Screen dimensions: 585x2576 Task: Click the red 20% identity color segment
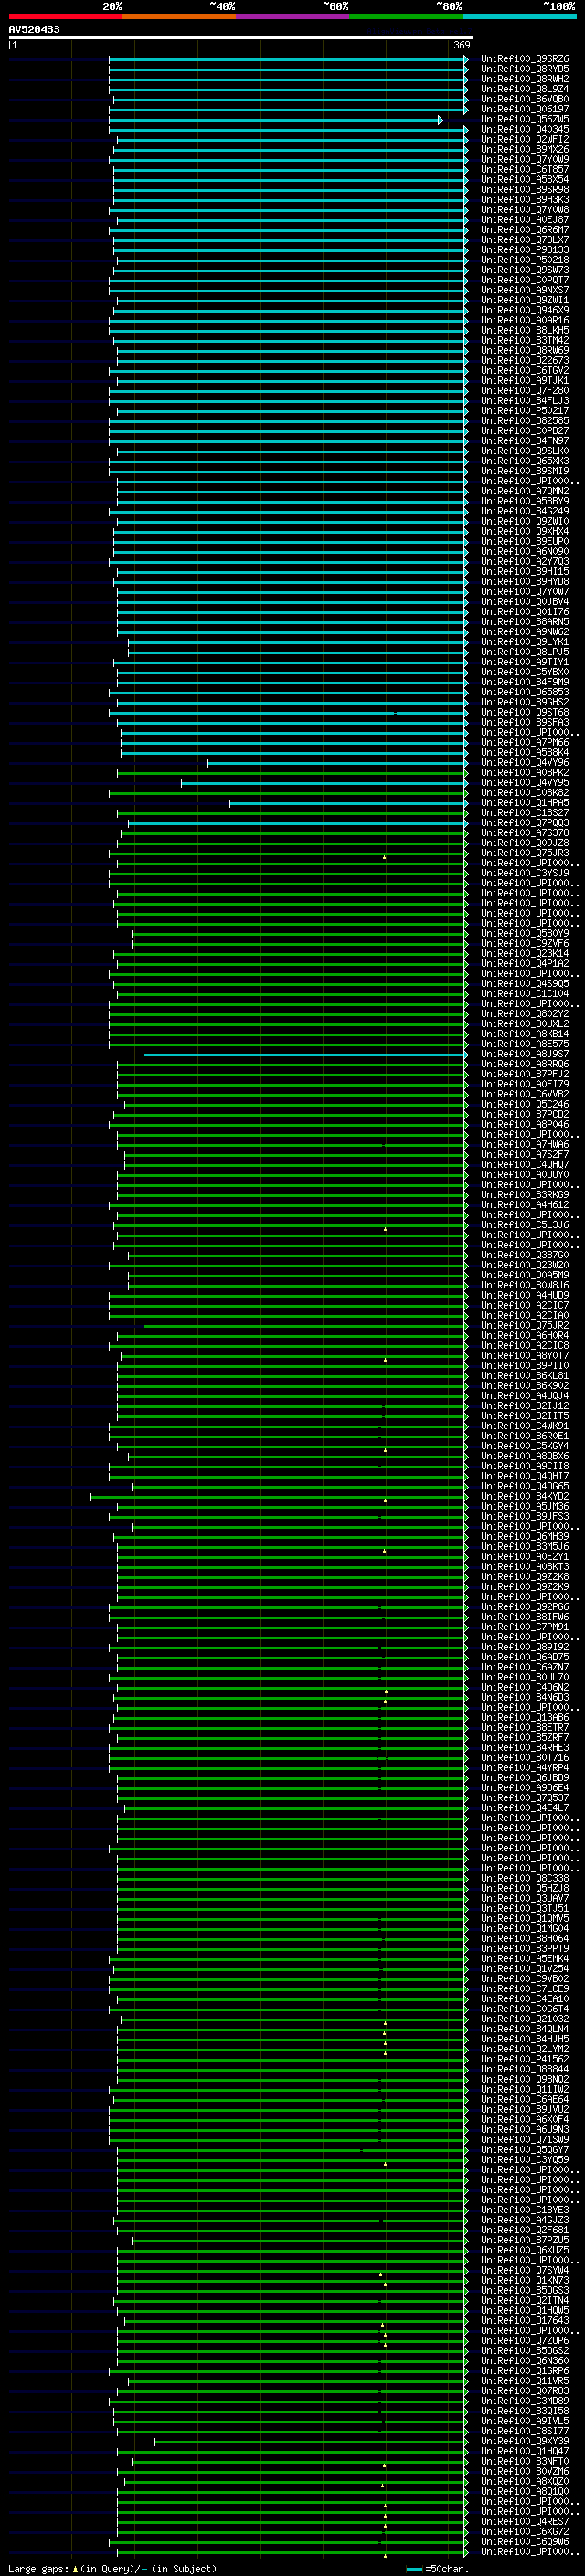coord(65,16)
